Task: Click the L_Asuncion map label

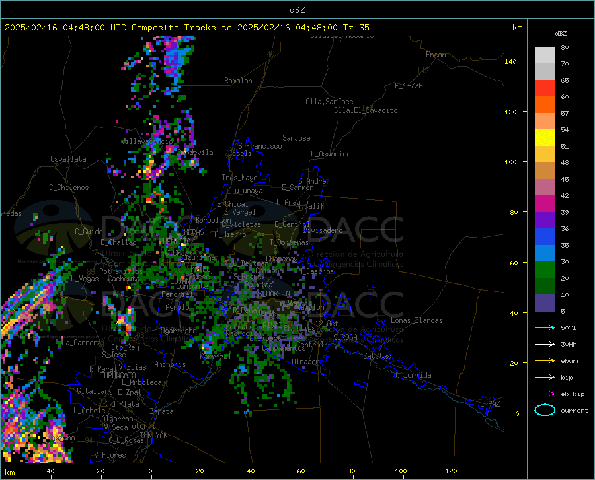Action: [x=331, y=154]
